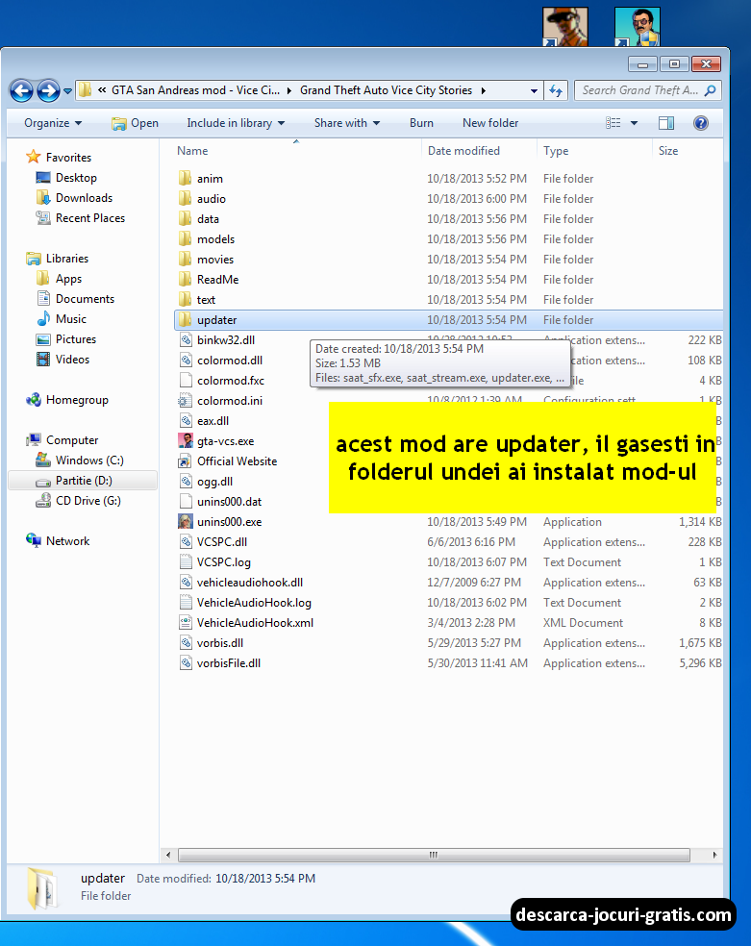This screenshot has height=946, width=751.
Task: Go forward with the Forward arrow button
Action: [48, 91]
